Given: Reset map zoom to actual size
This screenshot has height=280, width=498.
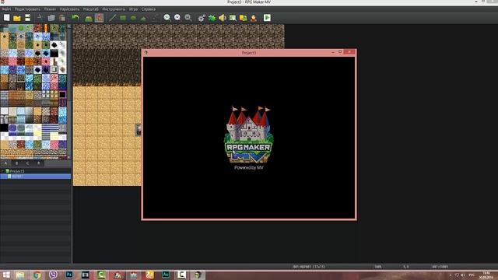Looking at the screenshot, I should click(x=188, y=18).
